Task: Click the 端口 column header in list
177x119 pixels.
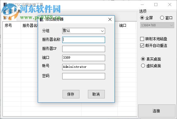Action: click(x=127, y=25)
